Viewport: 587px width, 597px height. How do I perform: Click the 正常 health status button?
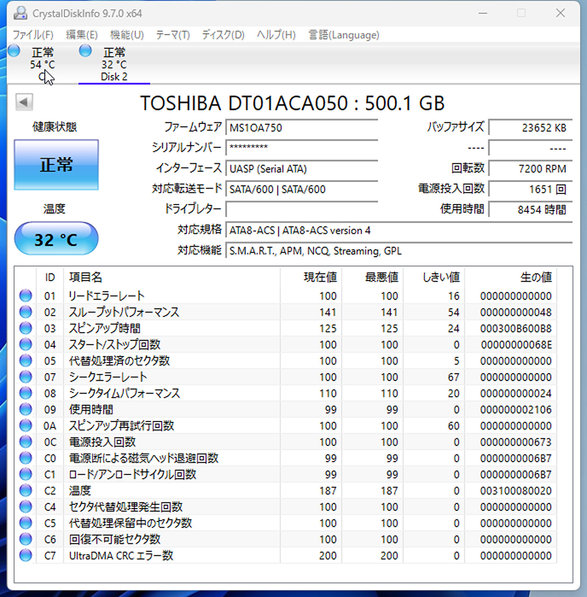point(56,165)
